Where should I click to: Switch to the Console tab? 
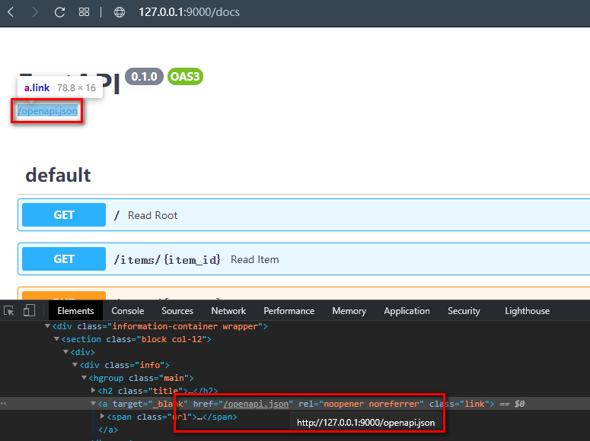tap(127, 311)
